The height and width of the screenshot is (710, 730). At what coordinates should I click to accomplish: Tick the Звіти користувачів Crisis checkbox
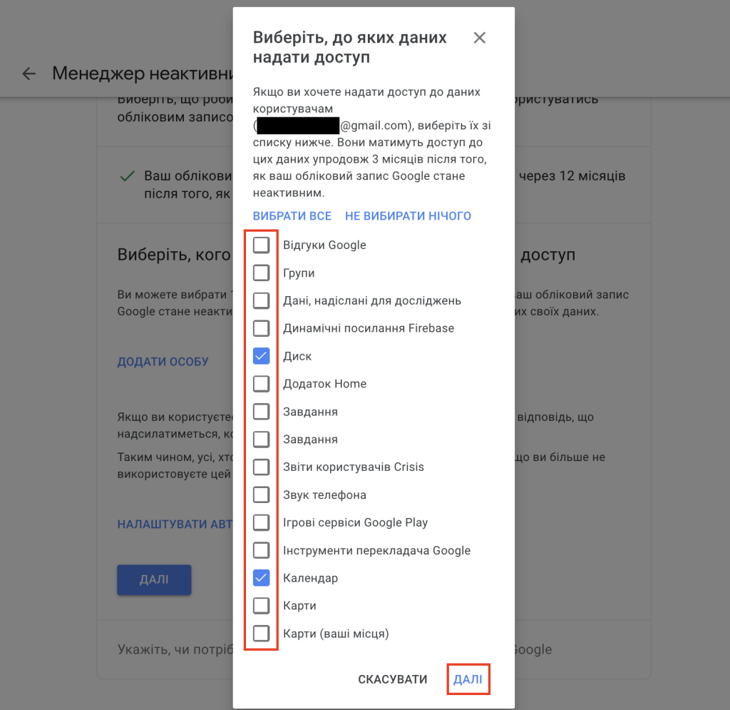point(261,467)
